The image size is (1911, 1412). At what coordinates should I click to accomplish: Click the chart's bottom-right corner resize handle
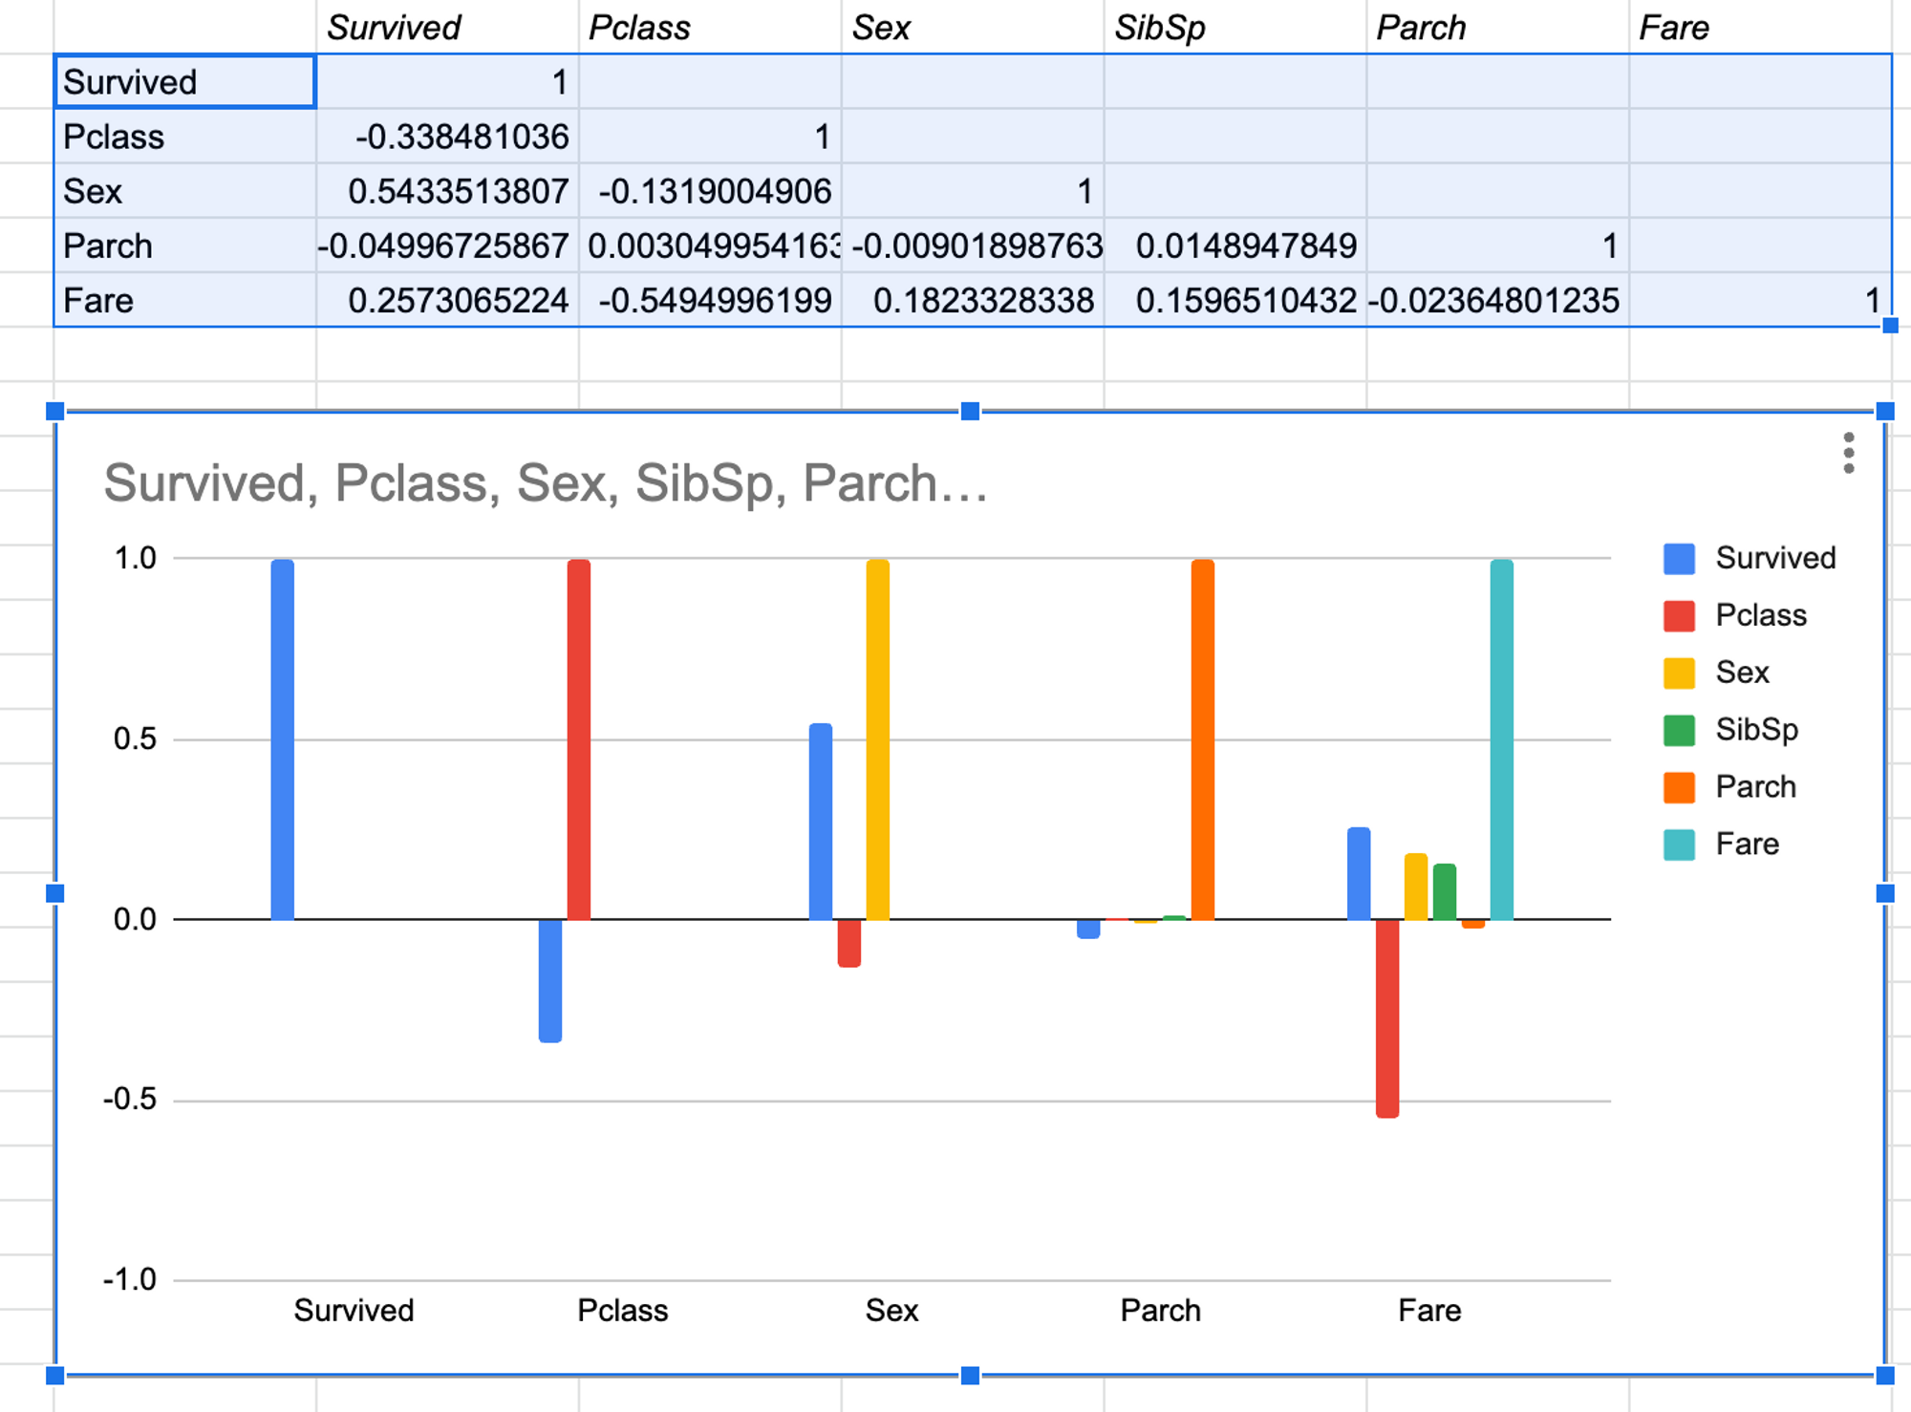point(1884,1375)
